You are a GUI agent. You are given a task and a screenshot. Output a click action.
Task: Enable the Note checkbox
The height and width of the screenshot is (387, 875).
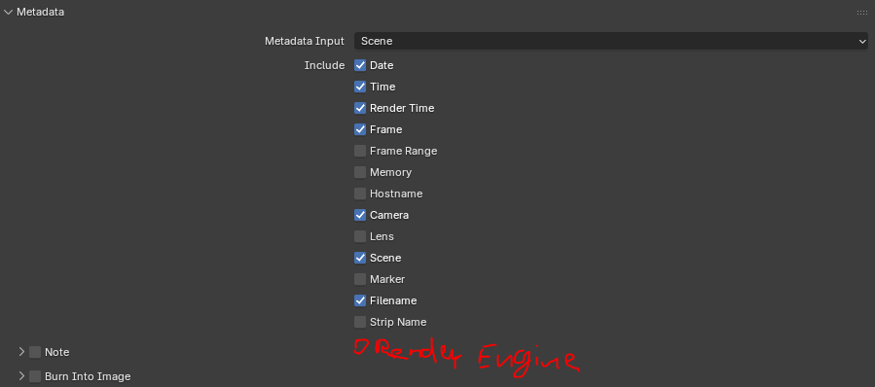pos(35,352)
